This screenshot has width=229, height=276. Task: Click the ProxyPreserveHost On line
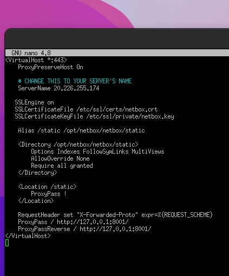point(50,67)
